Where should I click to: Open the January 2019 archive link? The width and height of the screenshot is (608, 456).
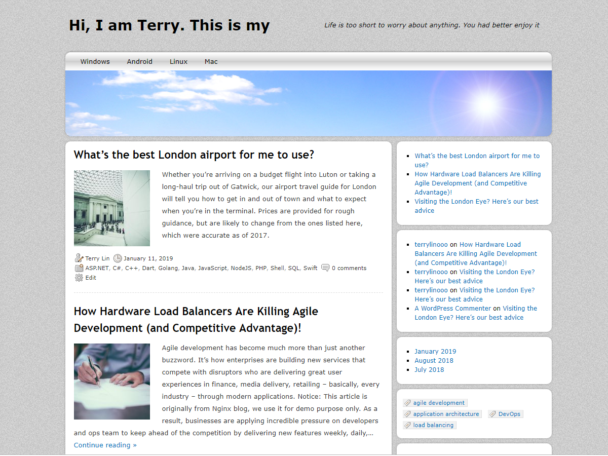pyautogui.click(x=435, y=351)
